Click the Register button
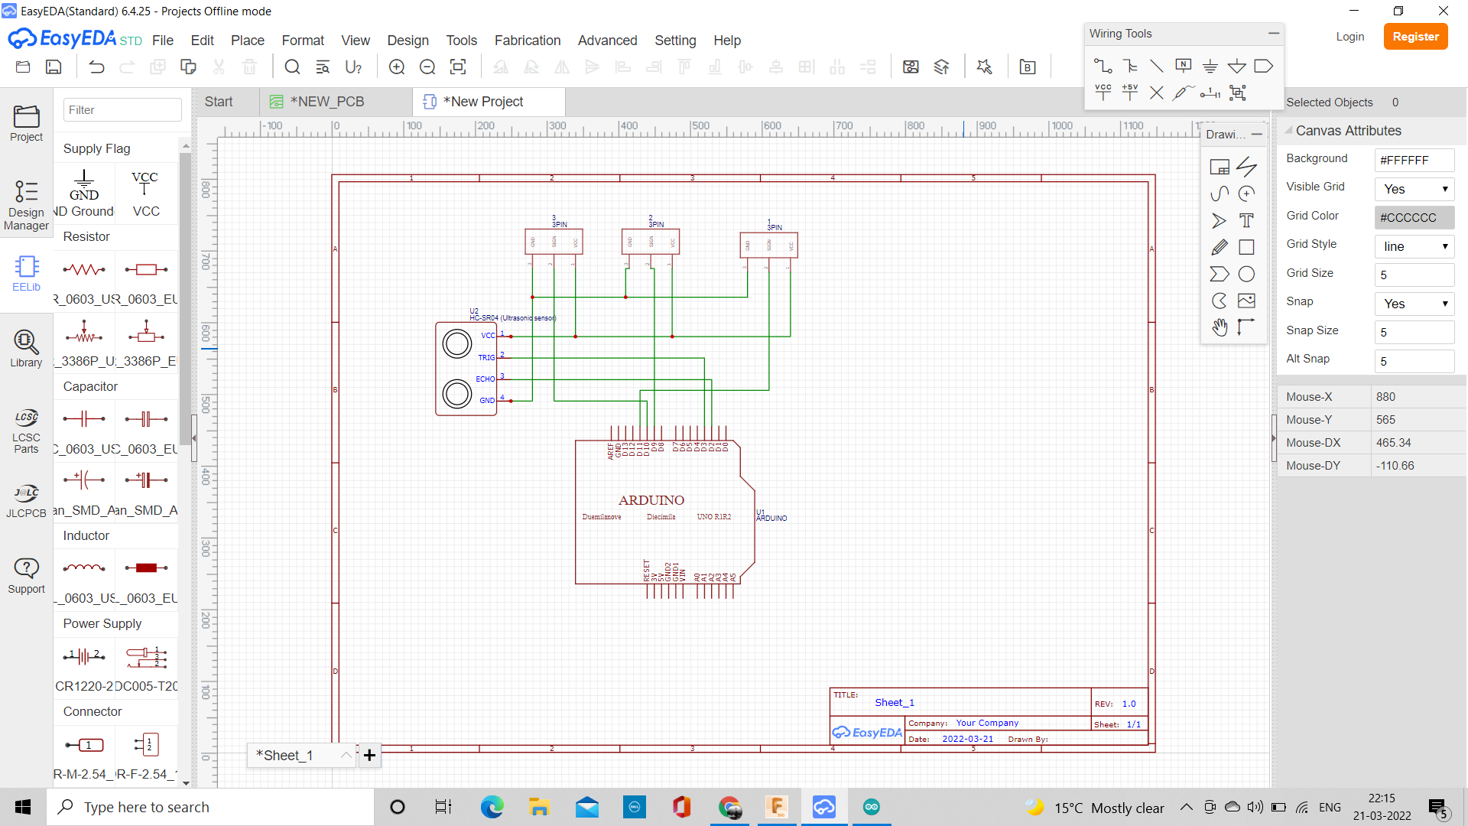The height and width of the screenshot is (826, 1468). (x=1415, y=36)
